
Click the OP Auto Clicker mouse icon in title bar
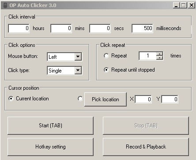(5, 5)
